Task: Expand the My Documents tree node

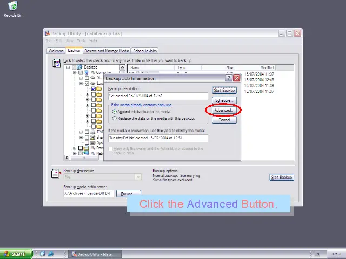Action: 75,148
